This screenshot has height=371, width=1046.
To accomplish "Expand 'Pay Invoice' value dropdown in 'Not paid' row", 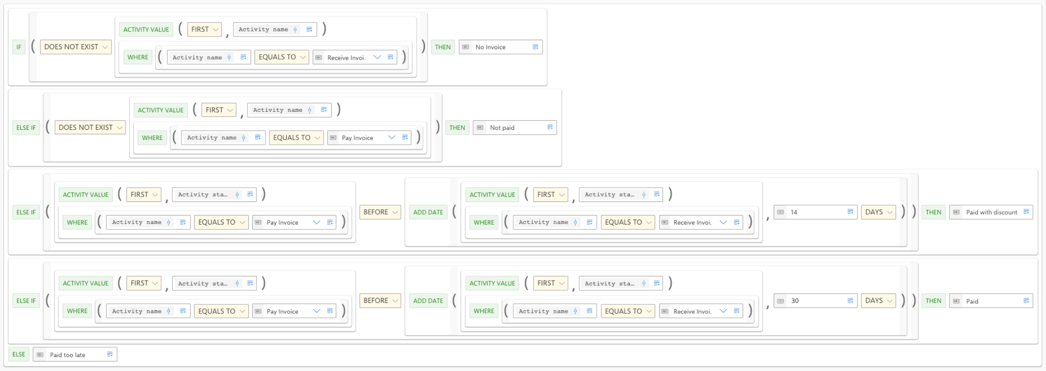I will pos(391,137).
